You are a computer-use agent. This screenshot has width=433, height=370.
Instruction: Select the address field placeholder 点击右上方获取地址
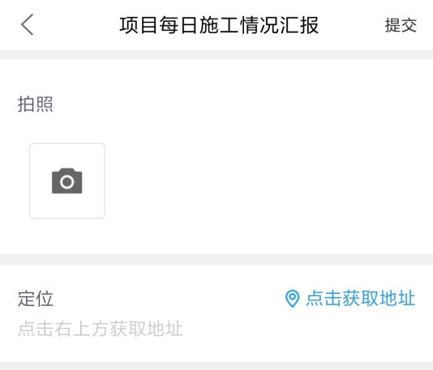click(x=101, y=329)
